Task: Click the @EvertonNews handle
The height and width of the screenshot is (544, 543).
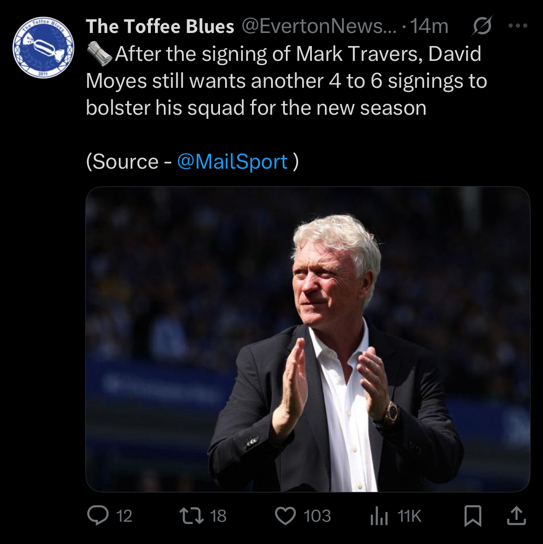Action: pos(319,27)
